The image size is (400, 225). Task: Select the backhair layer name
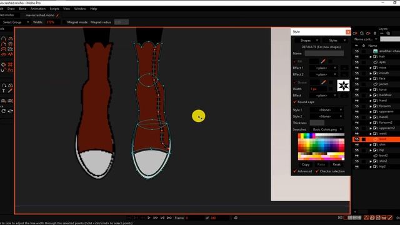[x=385, y=95]
